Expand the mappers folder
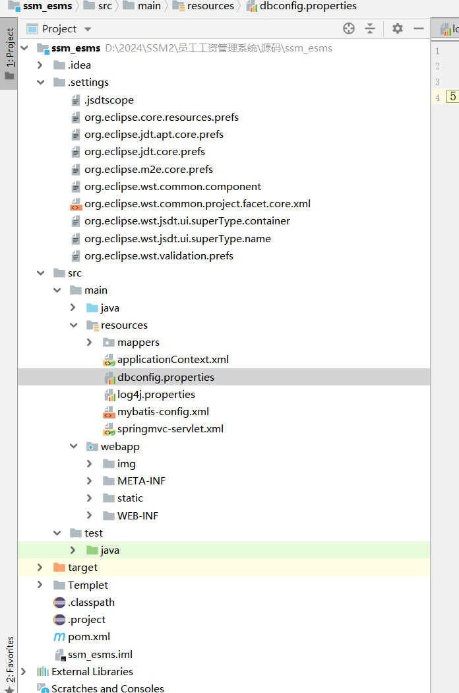Screen dimensions: 459x693 tap(90, 343)
